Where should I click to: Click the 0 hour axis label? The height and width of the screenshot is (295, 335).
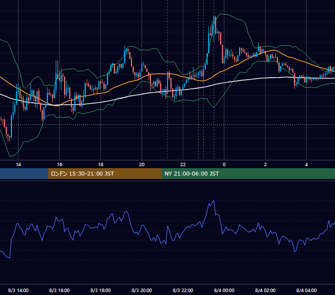(x=224, y=165)
